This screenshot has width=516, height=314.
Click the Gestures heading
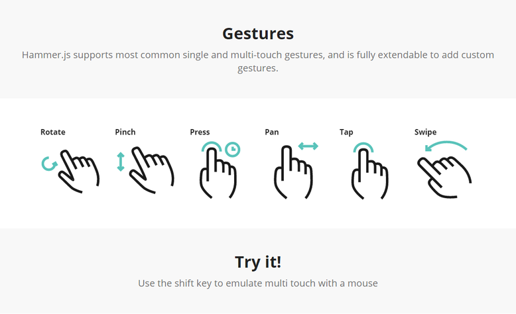tap(258, 34)
